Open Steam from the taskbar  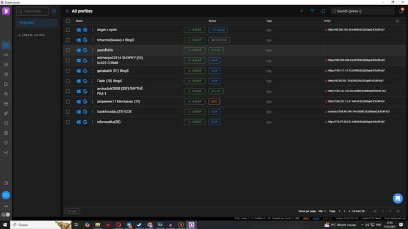[x=139, y=225]
